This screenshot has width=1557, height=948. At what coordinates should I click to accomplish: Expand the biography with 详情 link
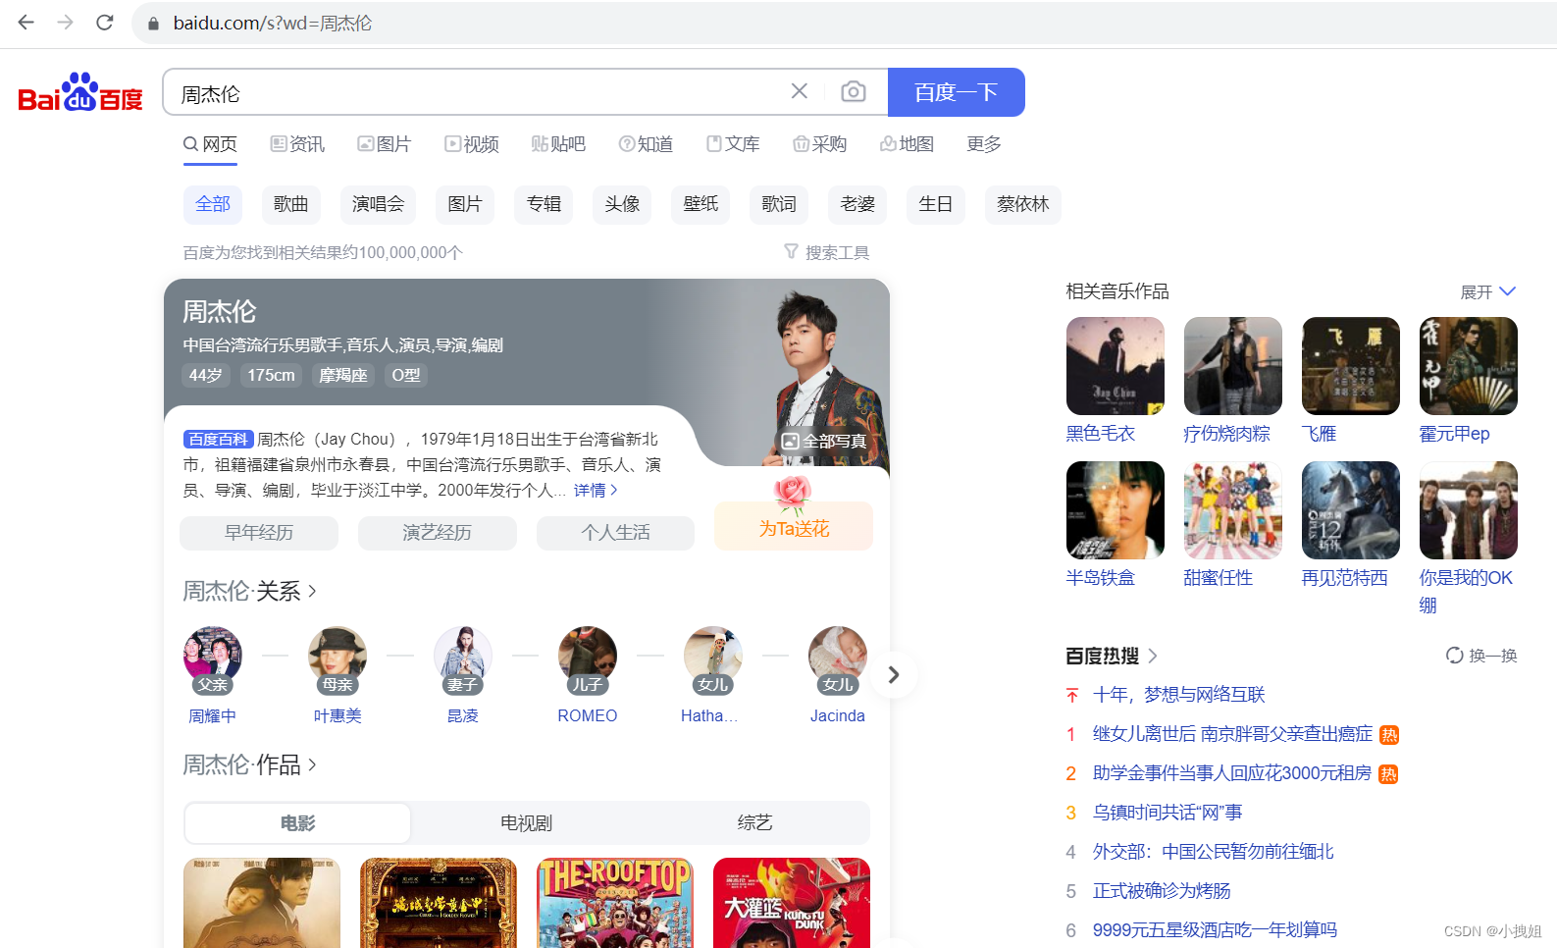point(596,490)
